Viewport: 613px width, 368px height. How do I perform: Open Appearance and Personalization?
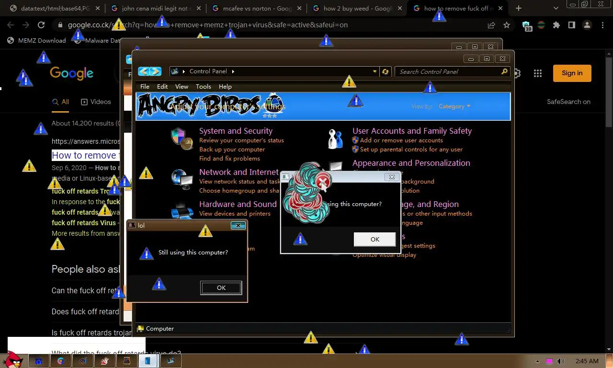[411, 163]
